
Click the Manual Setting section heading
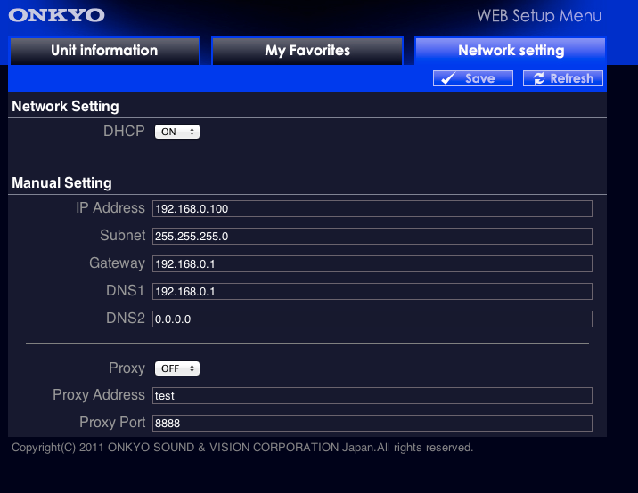(x=61, y=182)
